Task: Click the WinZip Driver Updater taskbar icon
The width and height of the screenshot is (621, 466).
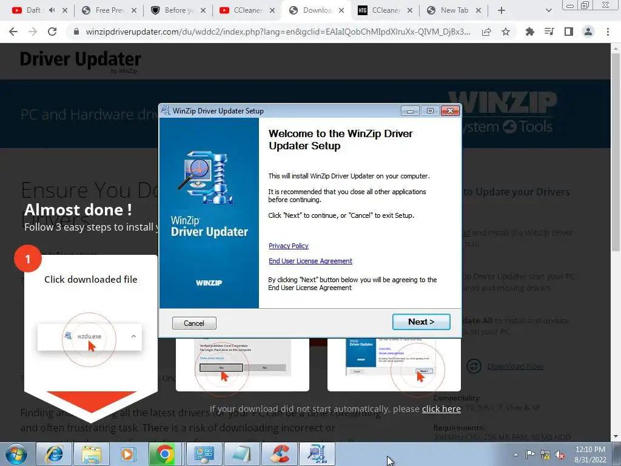Action: coord(317,454)
